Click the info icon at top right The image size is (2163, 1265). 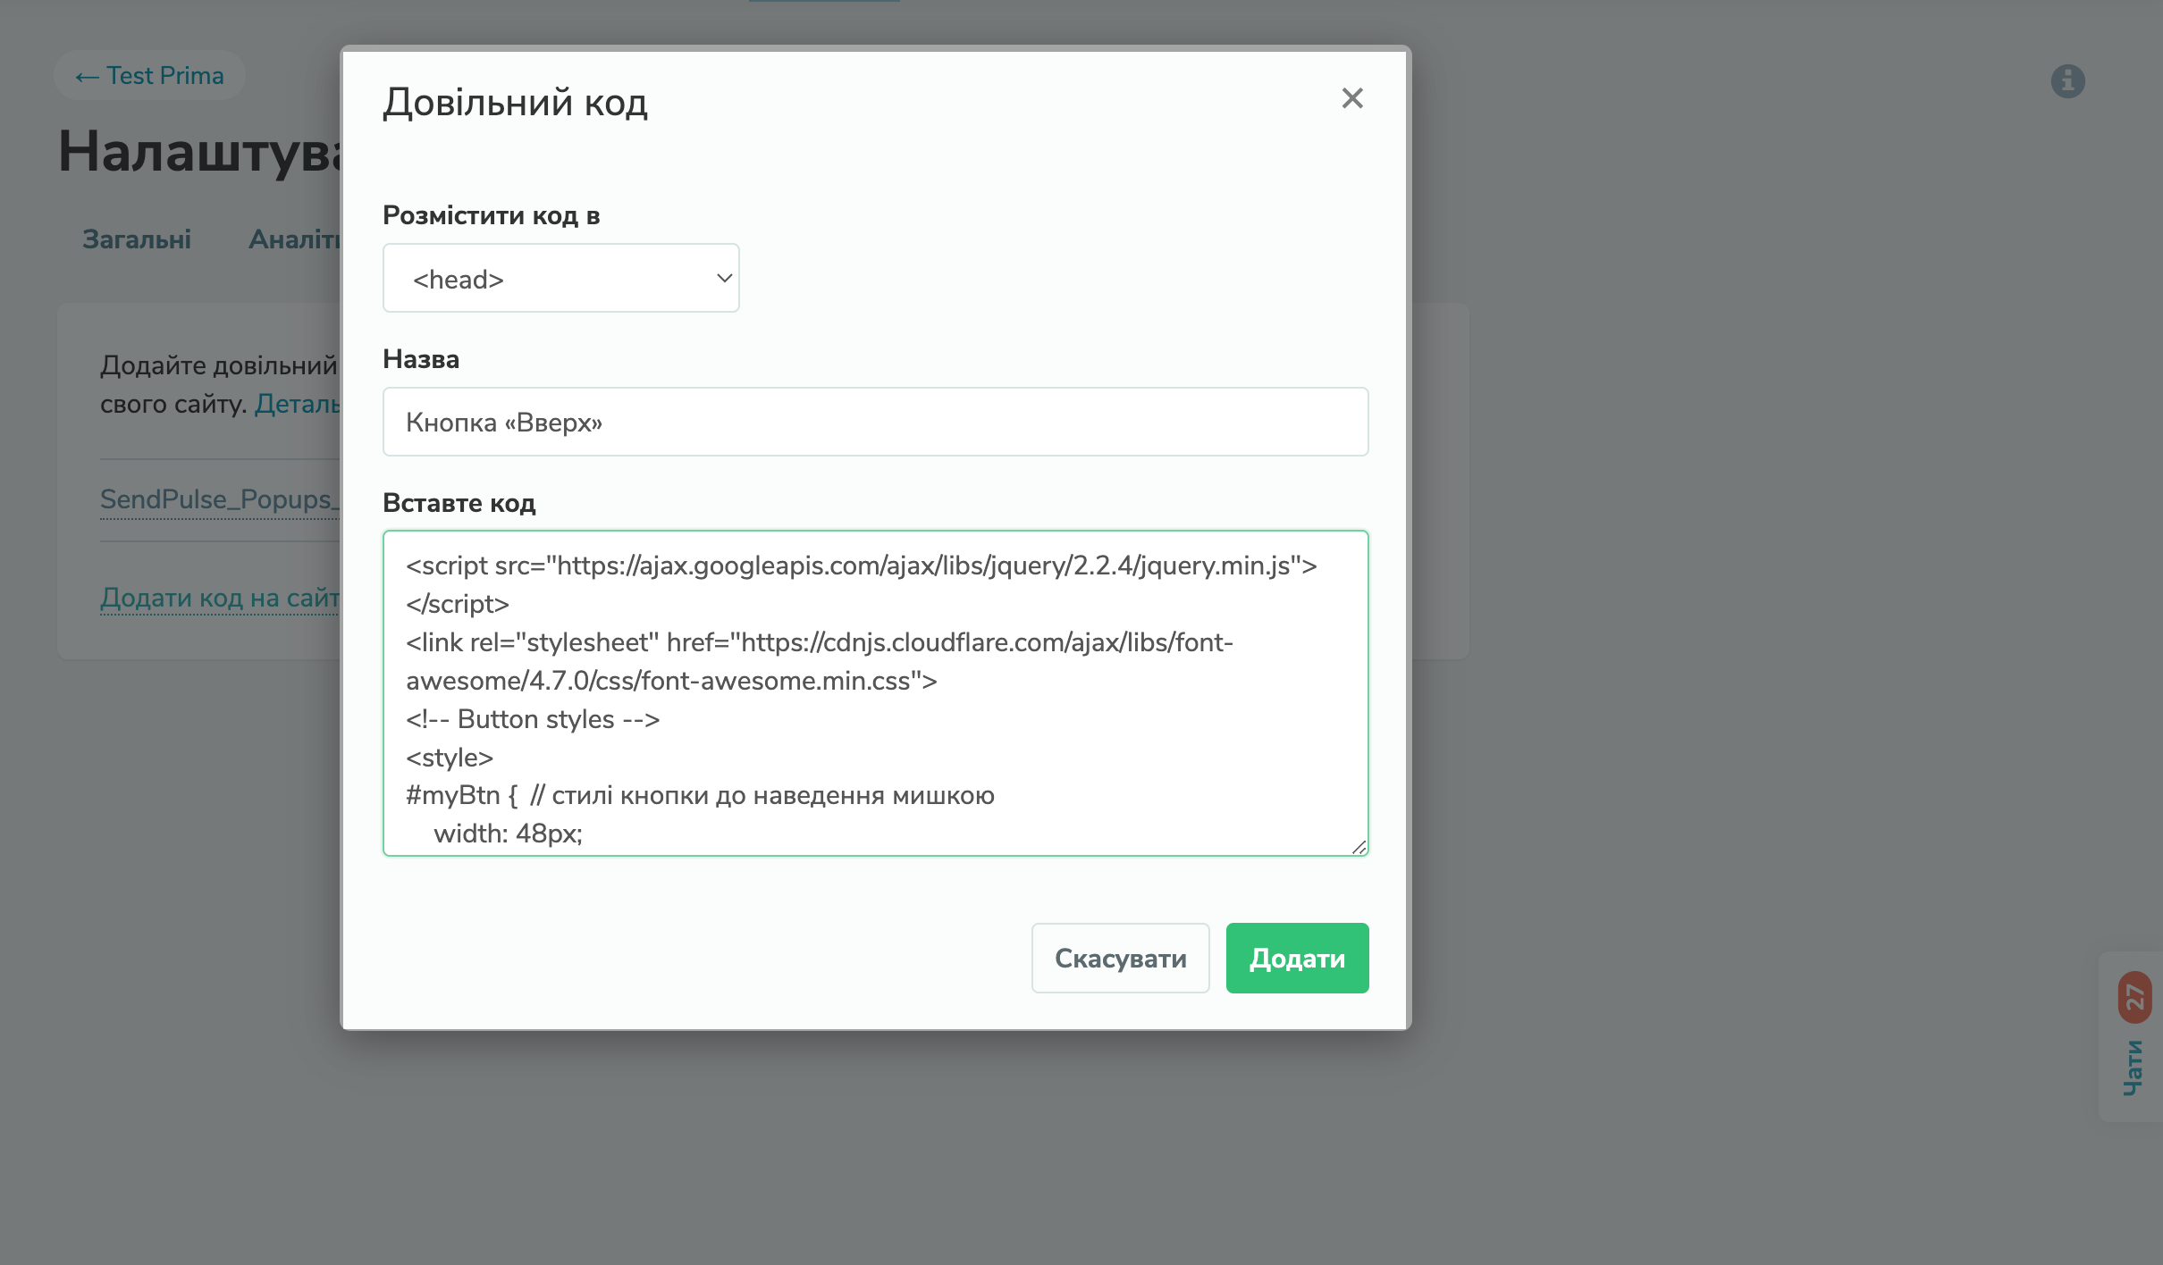2067,81
